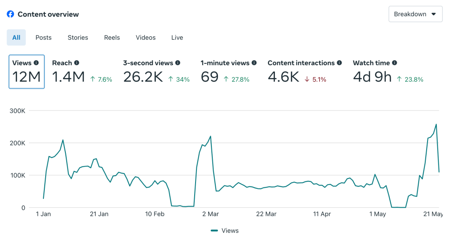Click the 23.8% watch time change
This screenshot has width=449, height=240.
[x=414, y=79]
